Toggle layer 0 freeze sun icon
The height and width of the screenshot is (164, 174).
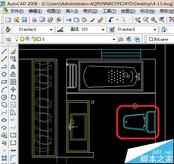coord(22,39)
